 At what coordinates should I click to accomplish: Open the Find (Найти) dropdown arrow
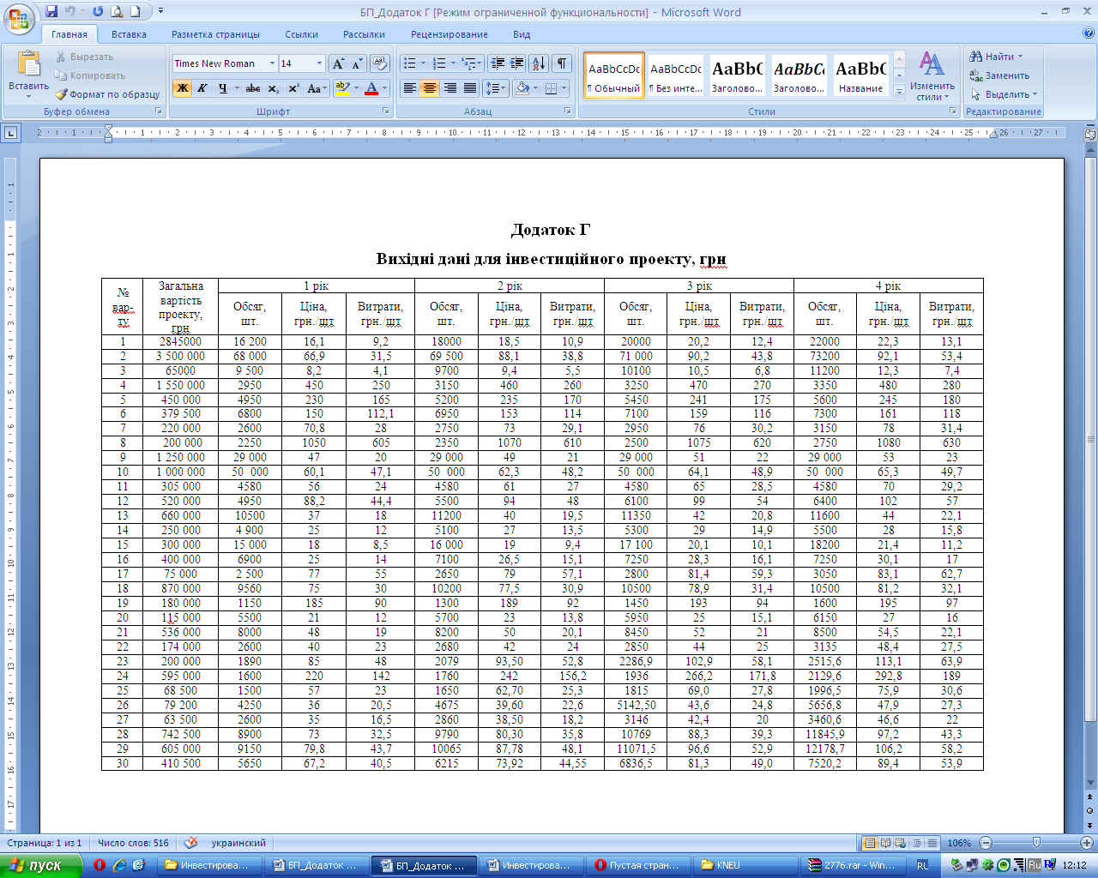click(1020, 57)
